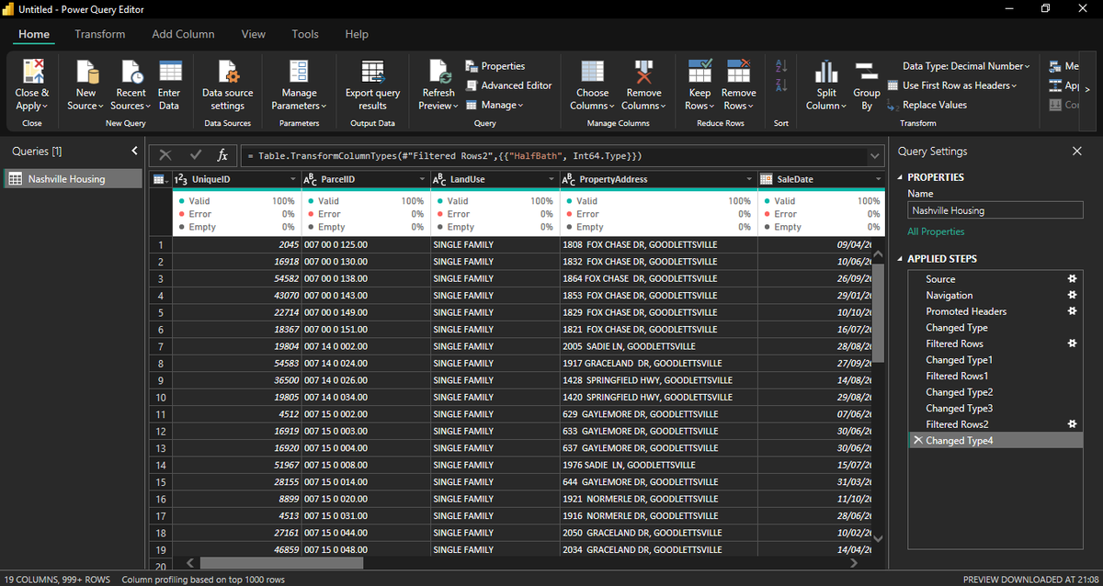Sort ascending with the A-Z icon
The image size is (1103, 586).
(781, 66)
